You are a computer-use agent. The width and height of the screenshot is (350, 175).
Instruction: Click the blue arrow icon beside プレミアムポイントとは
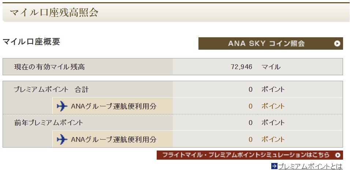click(x=274, y=166)
